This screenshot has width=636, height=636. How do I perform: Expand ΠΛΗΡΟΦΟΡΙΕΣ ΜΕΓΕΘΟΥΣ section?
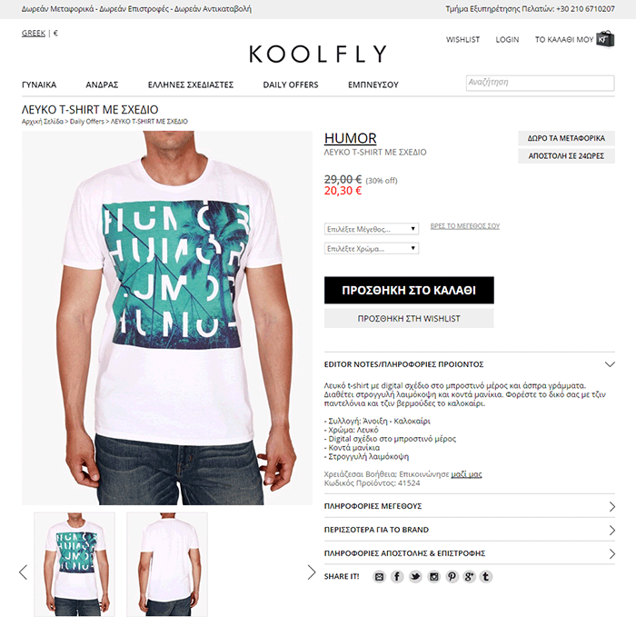click(470, 506)
